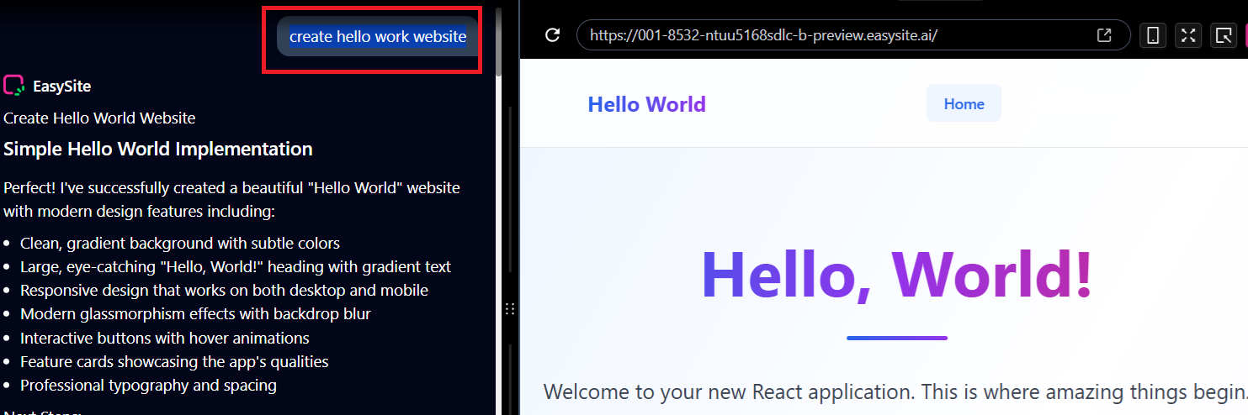Screen dimensions: 1248x415
Task: Click the preview URL address field
Action: pyautogui.click(x=833, y=35)
